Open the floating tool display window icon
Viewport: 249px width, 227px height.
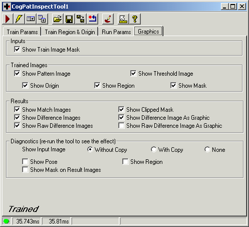pos(42,19)
